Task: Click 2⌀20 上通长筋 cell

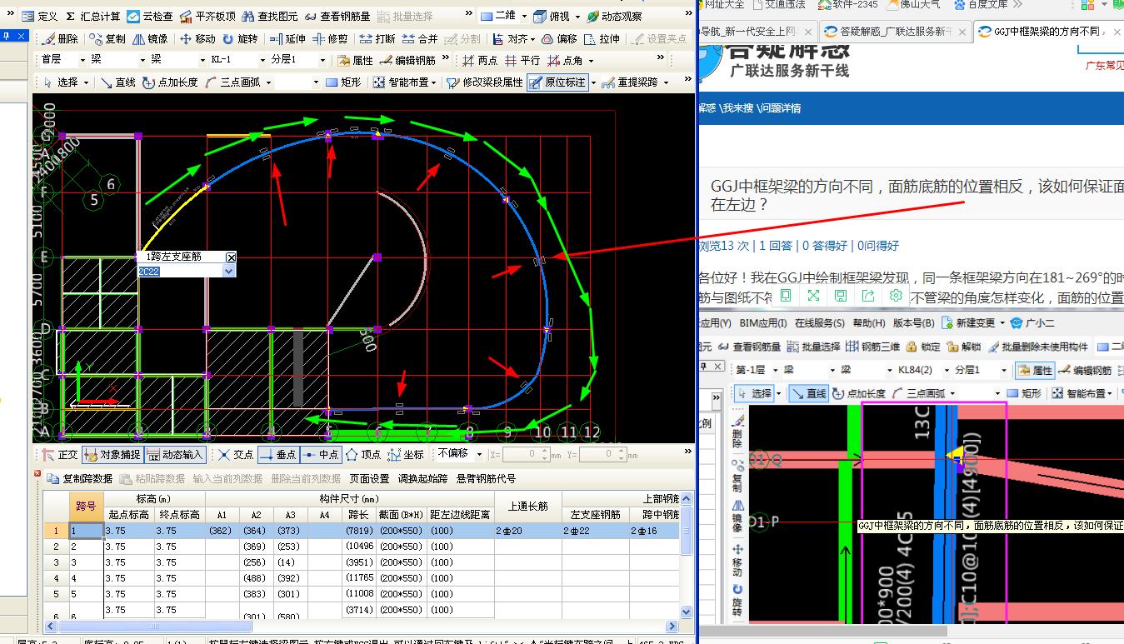Action: tap(527, 531)
